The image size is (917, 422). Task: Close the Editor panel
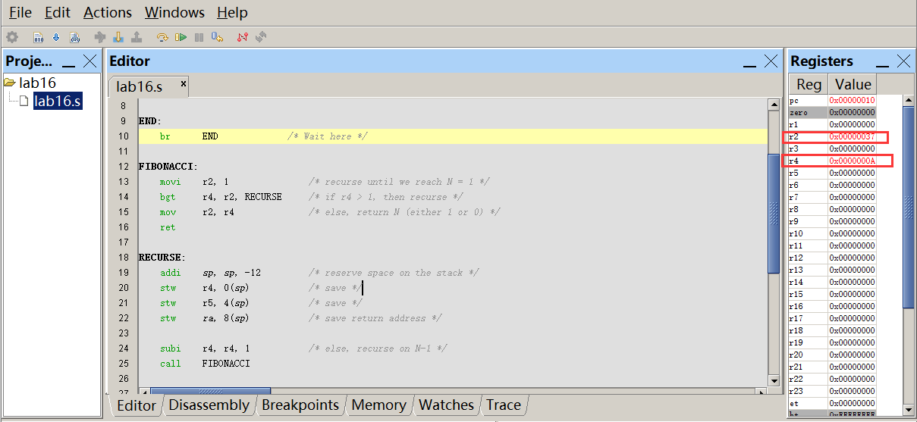[771, 61]
